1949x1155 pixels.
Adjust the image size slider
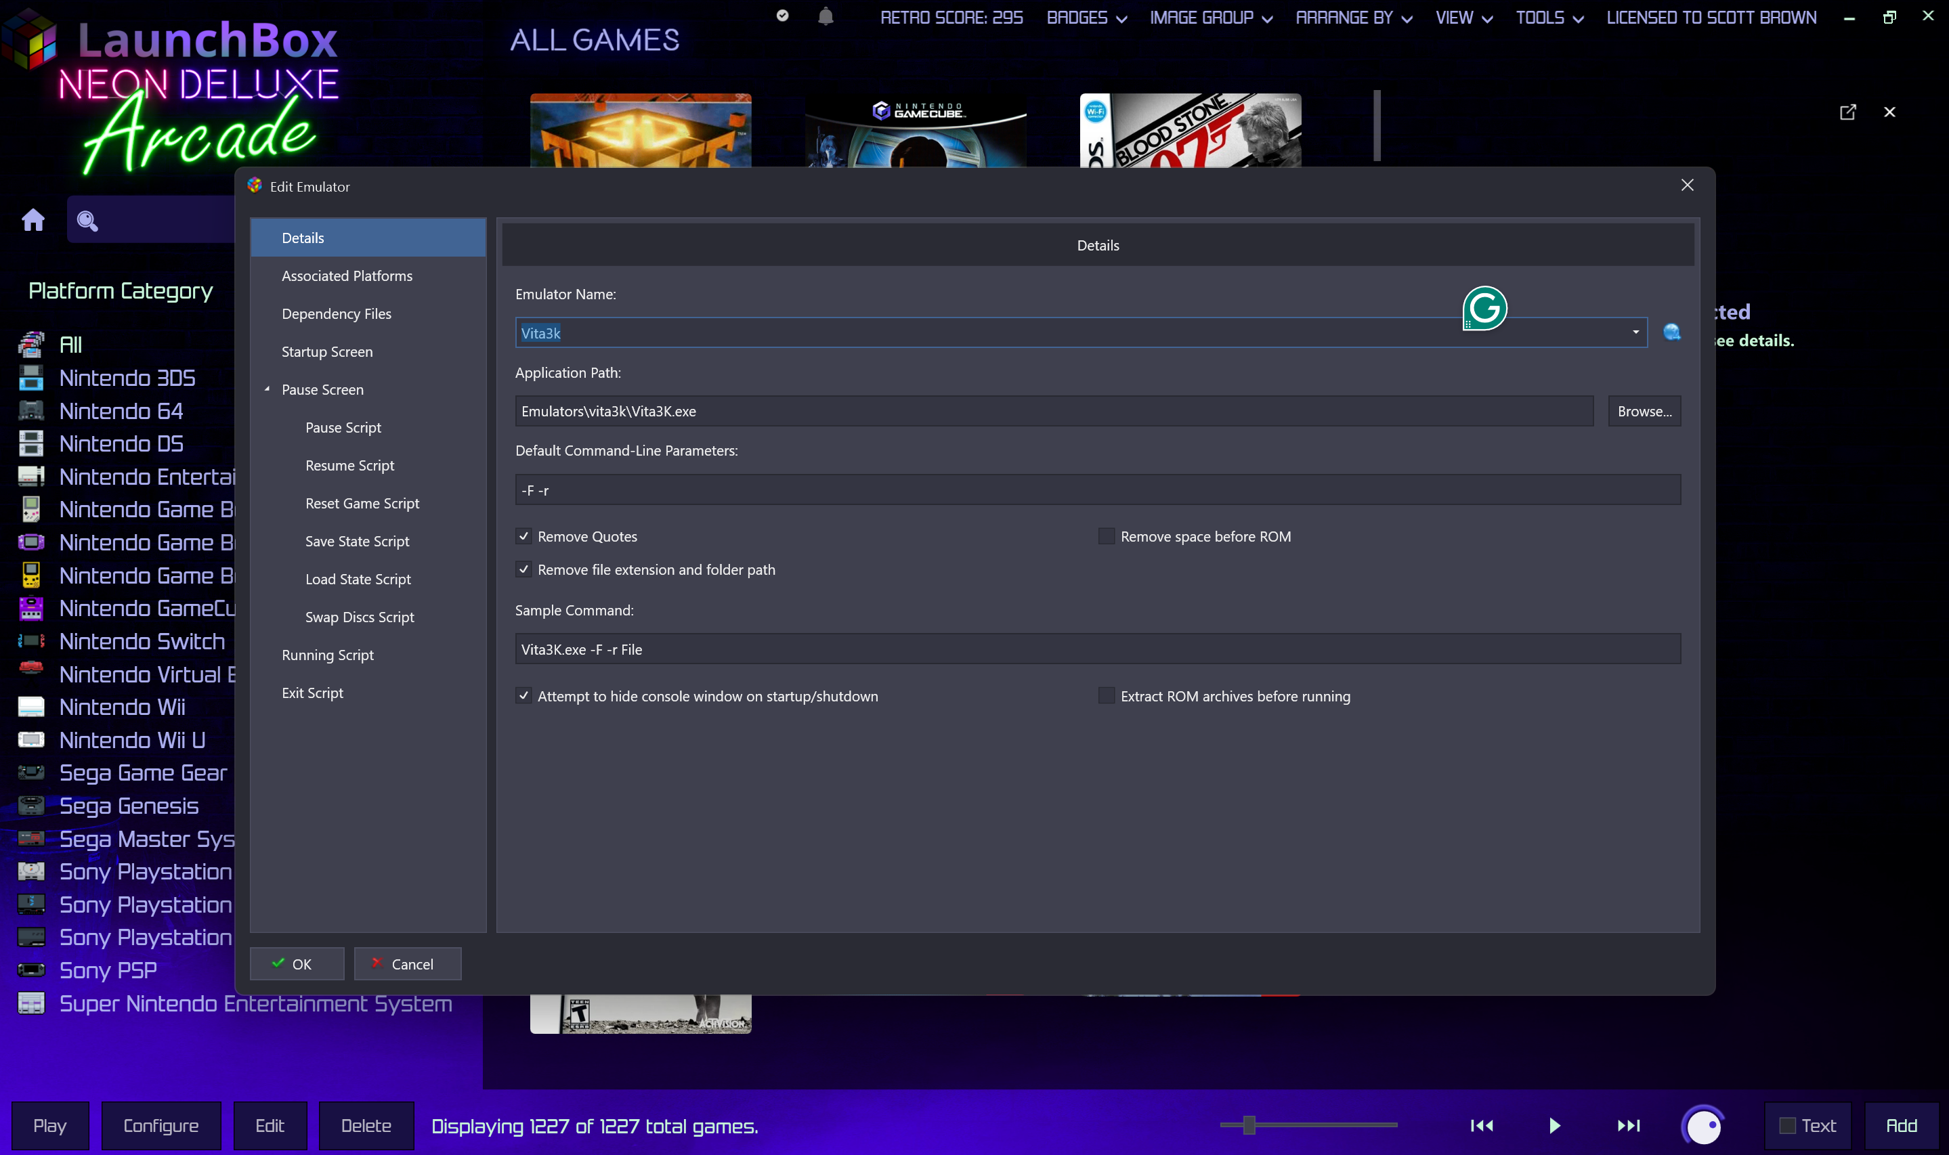point(1249,1125)
